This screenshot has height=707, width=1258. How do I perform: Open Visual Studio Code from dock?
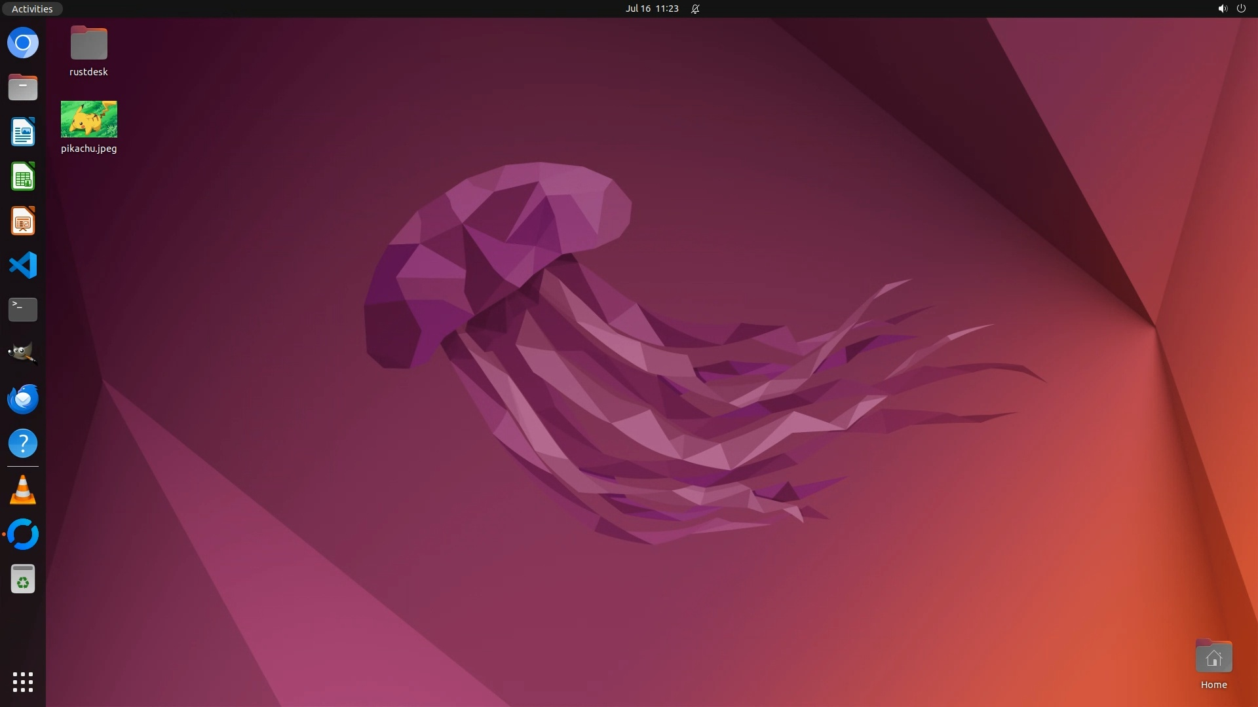tap(23, 266)
